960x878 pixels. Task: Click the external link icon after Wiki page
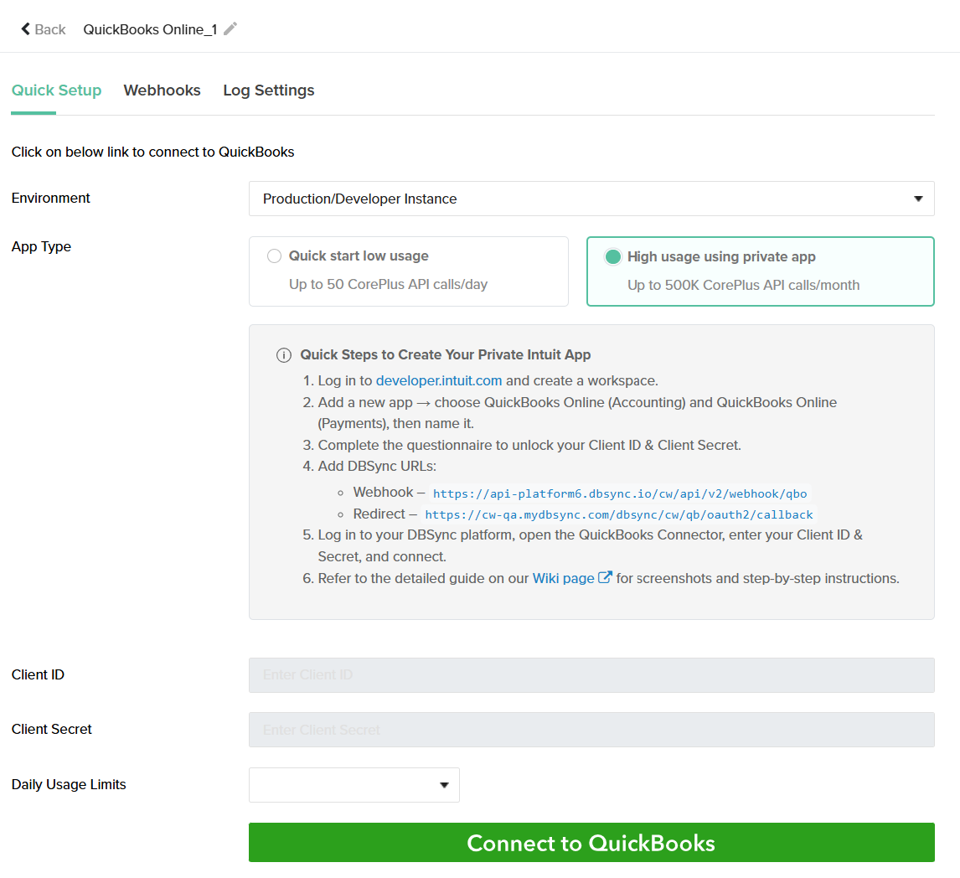coord(605,578)
